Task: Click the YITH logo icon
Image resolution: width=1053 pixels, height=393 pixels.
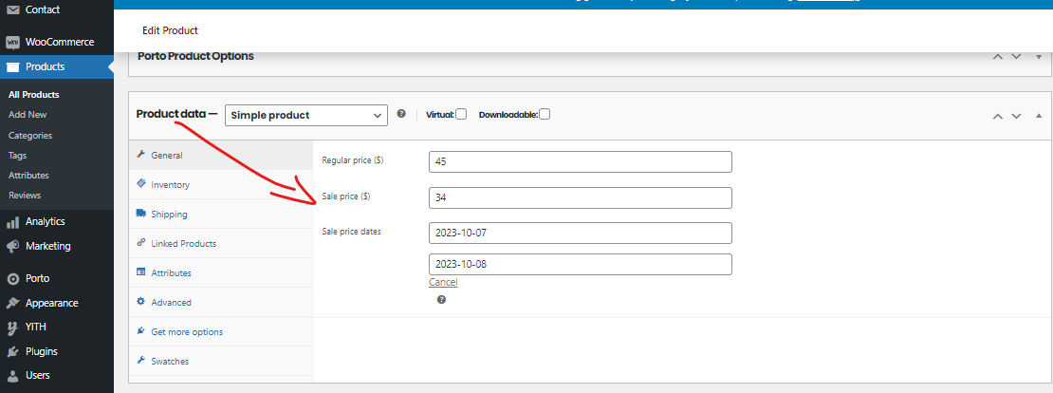Action: click(12, 327)
